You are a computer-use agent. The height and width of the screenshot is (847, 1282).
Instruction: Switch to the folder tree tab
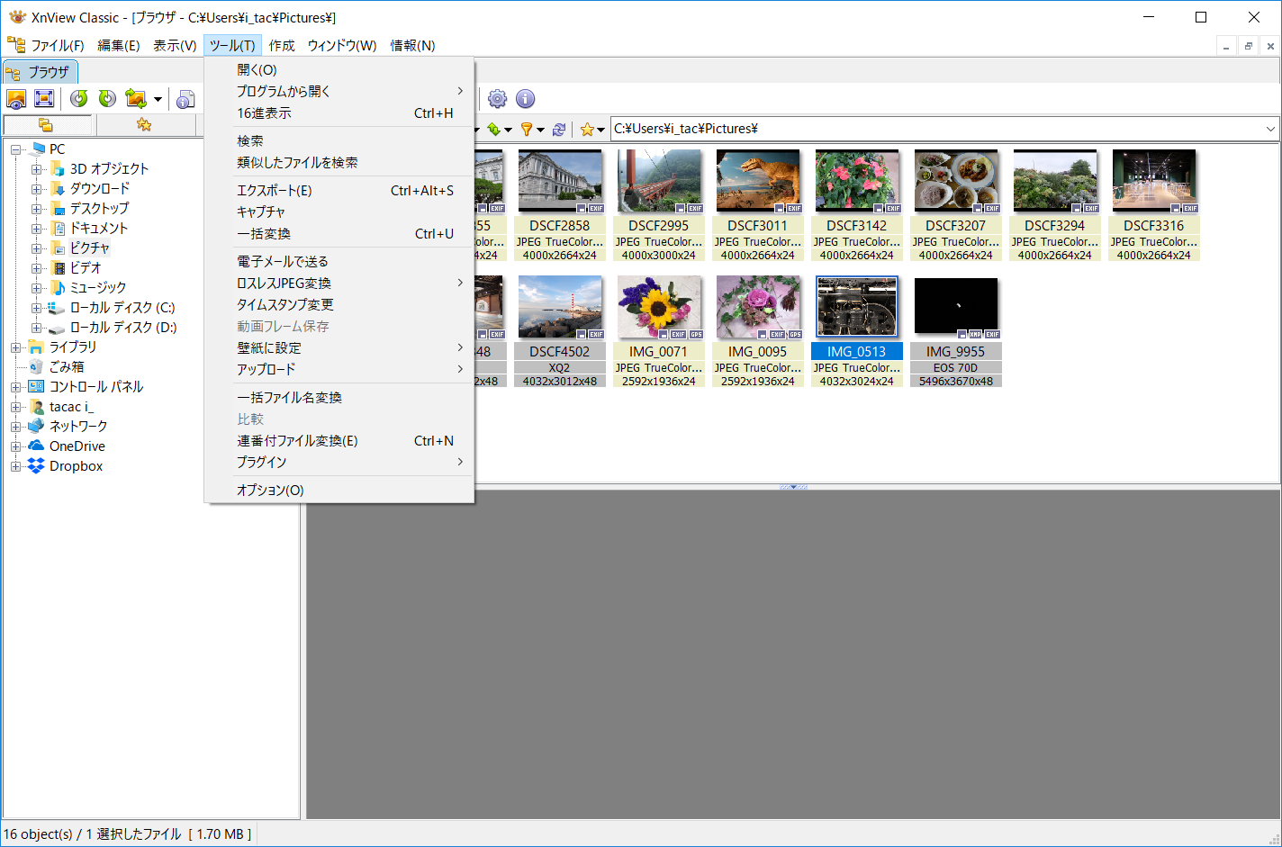point(45,125)
